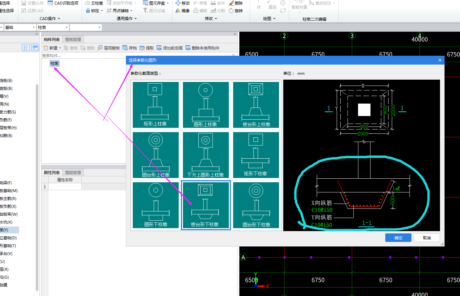Screen dimensions: 460x296
Task: Select the 两点辅轴 auxiliary axis tool
Action: (117, 10)
